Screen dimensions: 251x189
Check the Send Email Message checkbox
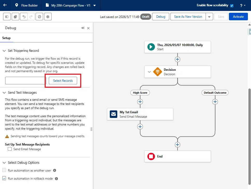click(10, 149)
